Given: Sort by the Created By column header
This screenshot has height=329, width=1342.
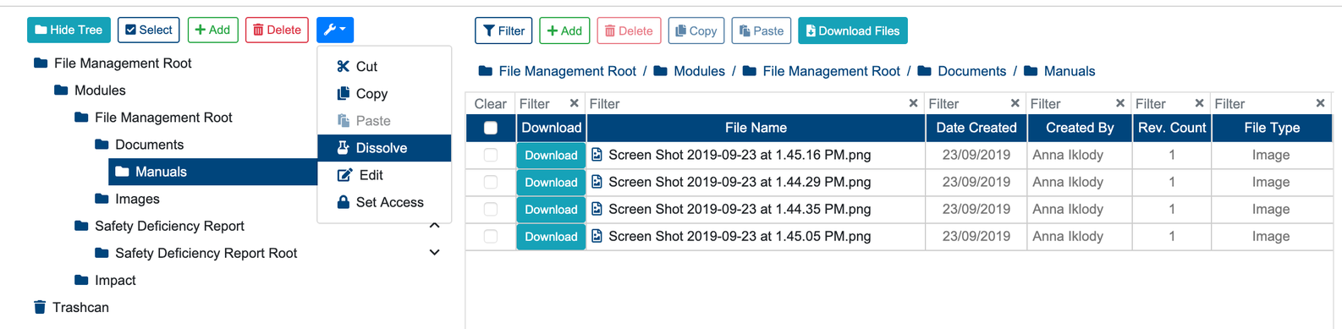Looking at the screenshot, I should [1080, 128].
